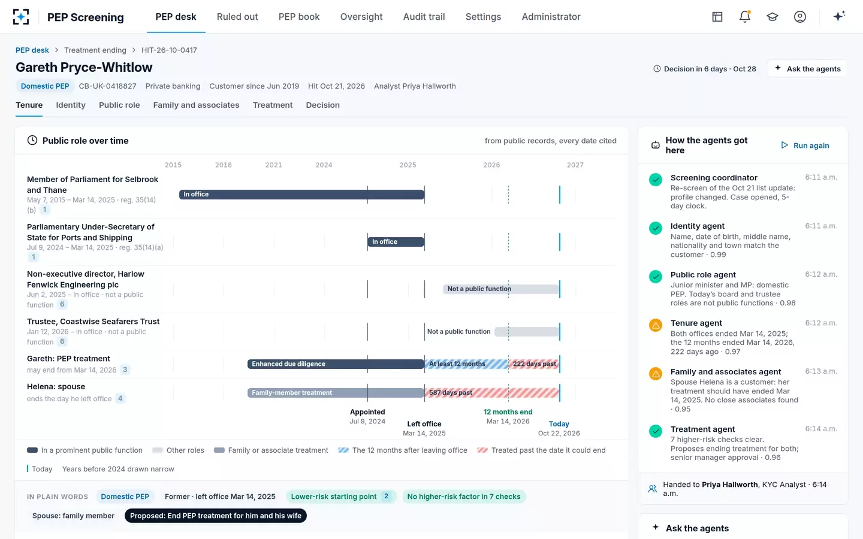Click the sparkle assistant icon in header
This screenshot has height=539, width=863.
(839, 16)
